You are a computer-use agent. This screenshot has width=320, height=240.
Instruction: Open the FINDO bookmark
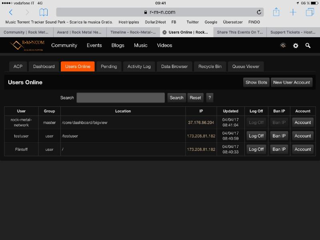254,22
